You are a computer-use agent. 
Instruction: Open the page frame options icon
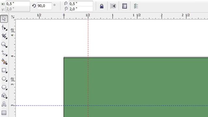[124, 6]
